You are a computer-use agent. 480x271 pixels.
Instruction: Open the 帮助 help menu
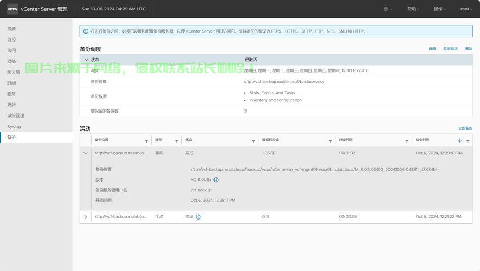click(x=413, y=9)
